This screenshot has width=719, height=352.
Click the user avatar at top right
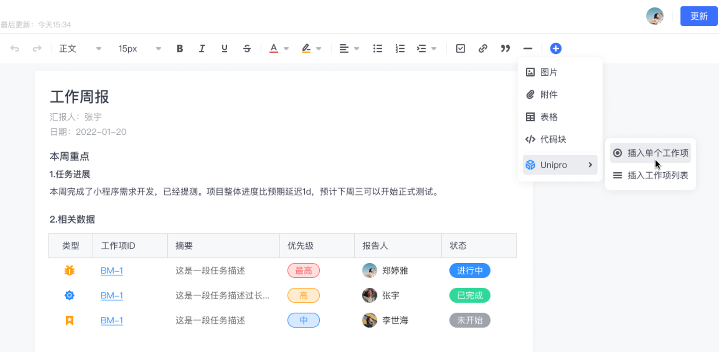[x=655, y=16]
